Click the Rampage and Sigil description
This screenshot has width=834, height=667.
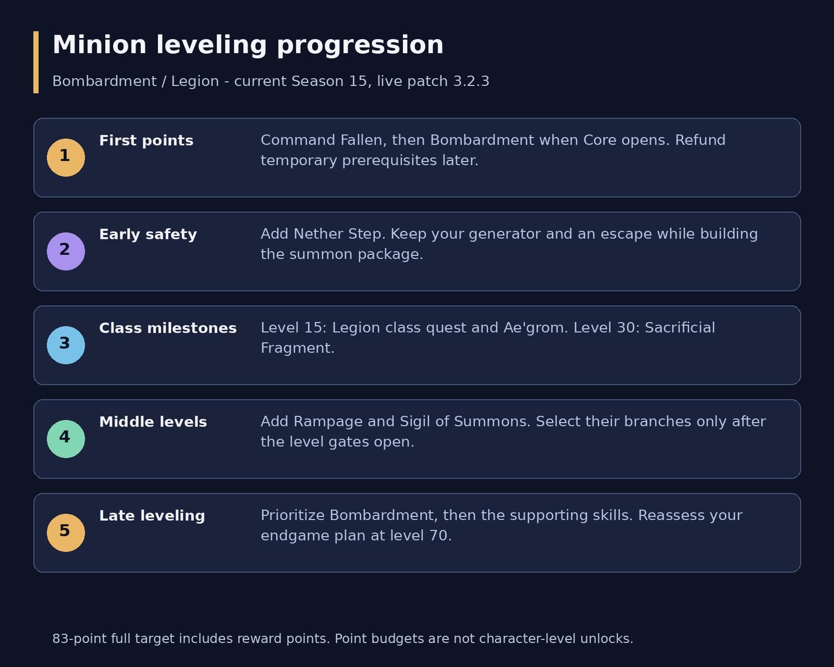coord(513,432)
